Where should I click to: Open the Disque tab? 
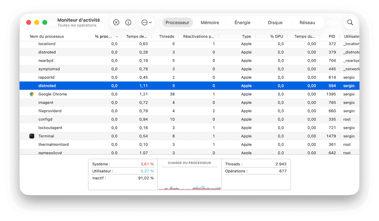click(275, 23)
